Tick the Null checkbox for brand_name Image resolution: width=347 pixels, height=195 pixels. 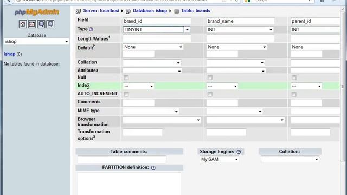(210, 77)
